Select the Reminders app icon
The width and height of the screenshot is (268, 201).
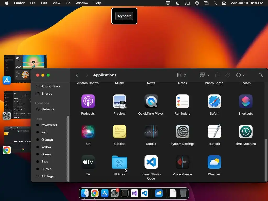tap(182, 101)
